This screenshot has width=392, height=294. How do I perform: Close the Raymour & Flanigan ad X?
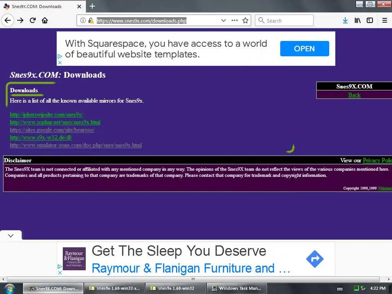click(x=60, y=273)
